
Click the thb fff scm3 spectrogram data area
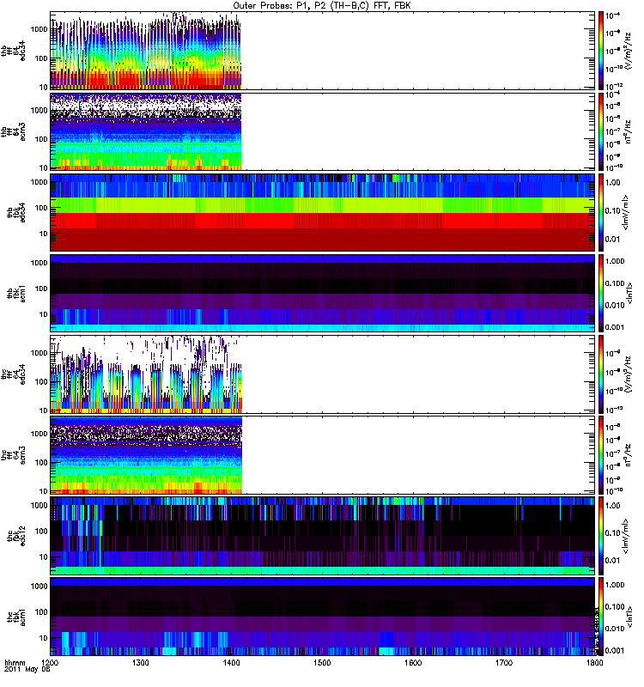tap(145, 131)
